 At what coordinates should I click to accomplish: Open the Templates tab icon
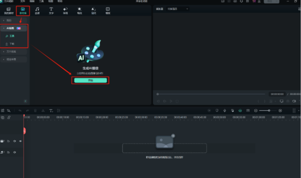click(x=108, y=11)
